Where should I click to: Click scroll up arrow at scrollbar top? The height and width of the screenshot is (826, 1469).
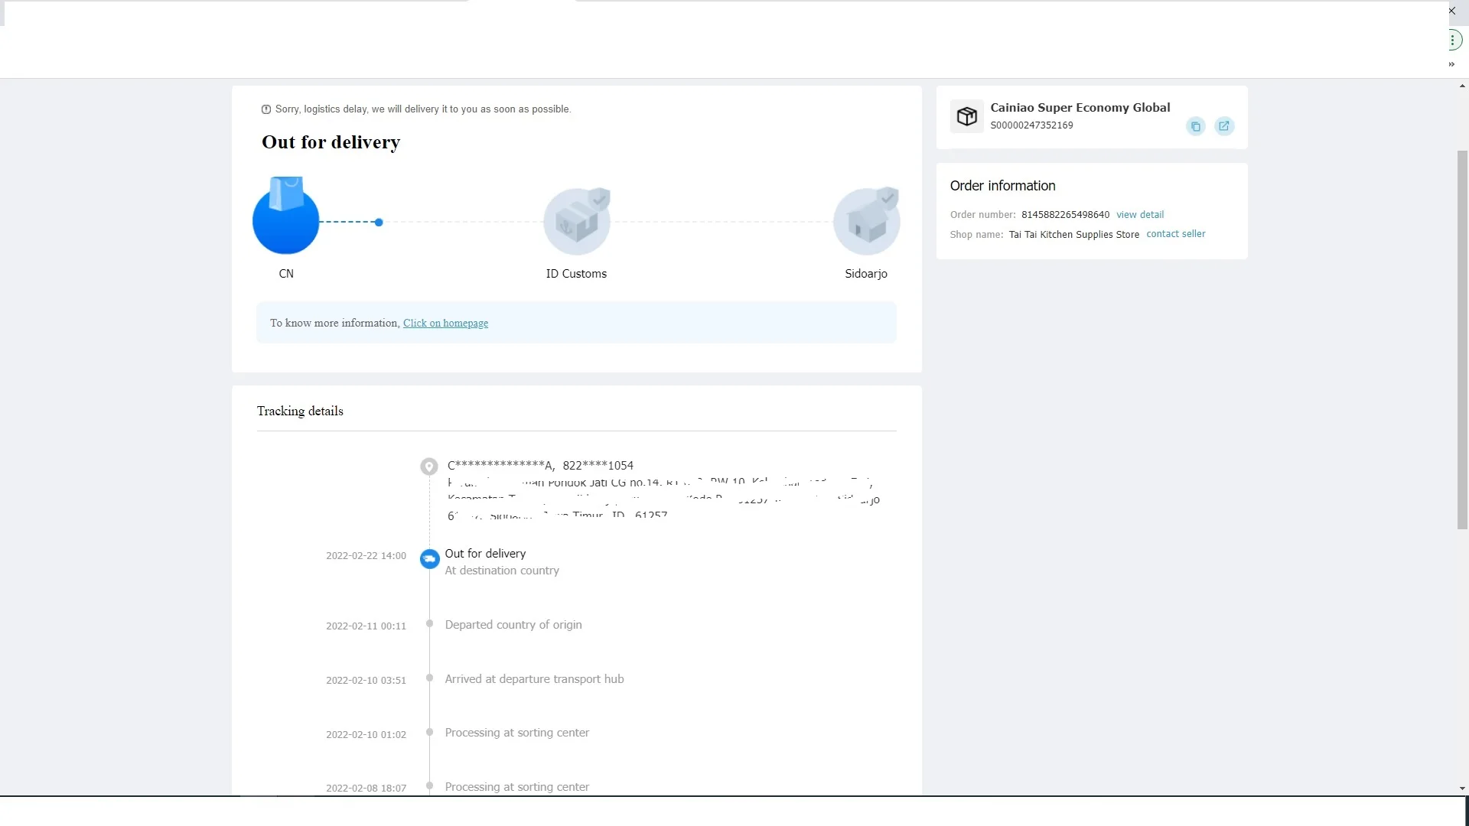(1462, 86)
